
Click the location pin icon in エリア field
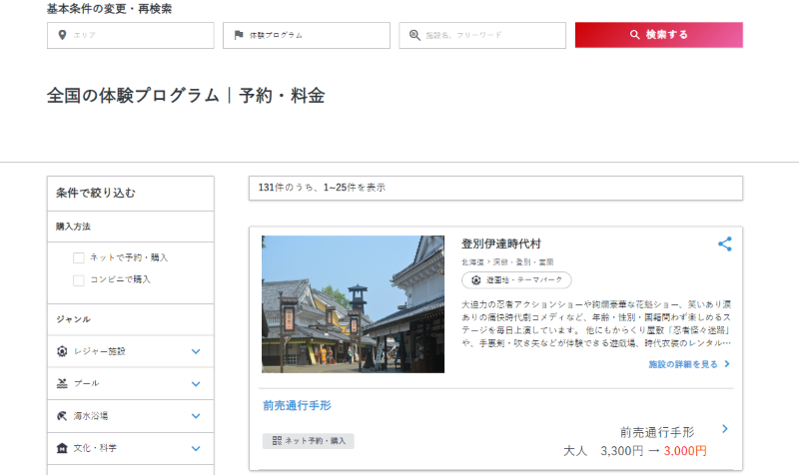point(63,36)
